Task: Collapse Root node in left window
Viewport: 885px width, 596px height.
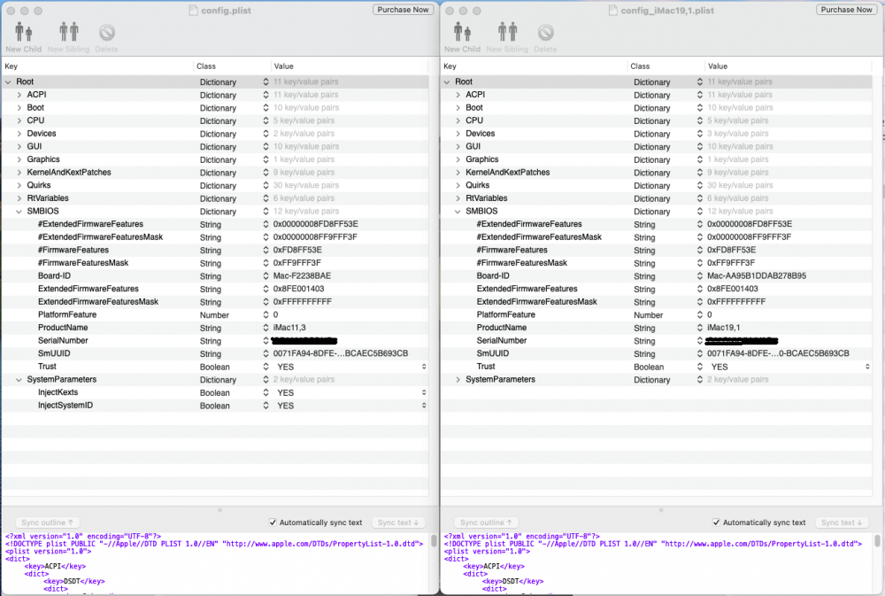Action: 8,81
